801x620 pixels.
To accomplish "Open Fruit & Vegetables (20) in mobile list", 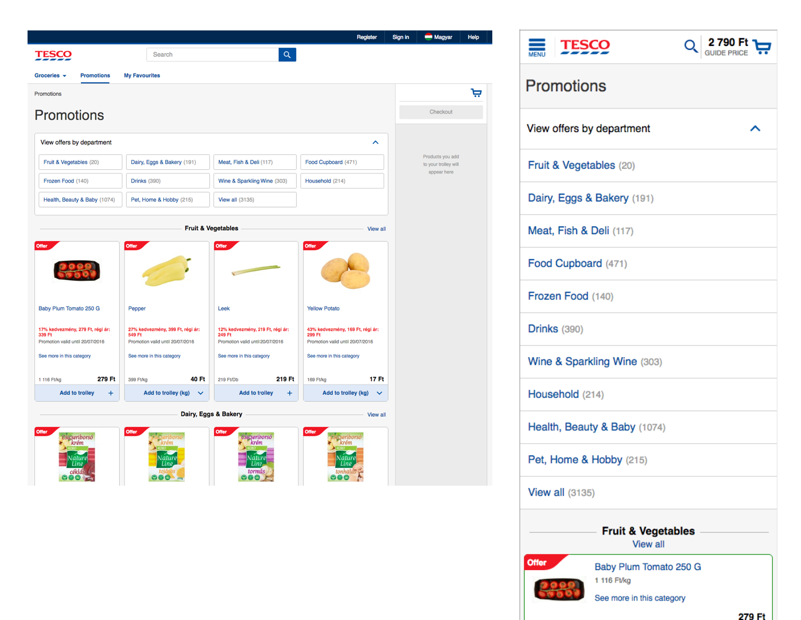I will click(648, 166).
